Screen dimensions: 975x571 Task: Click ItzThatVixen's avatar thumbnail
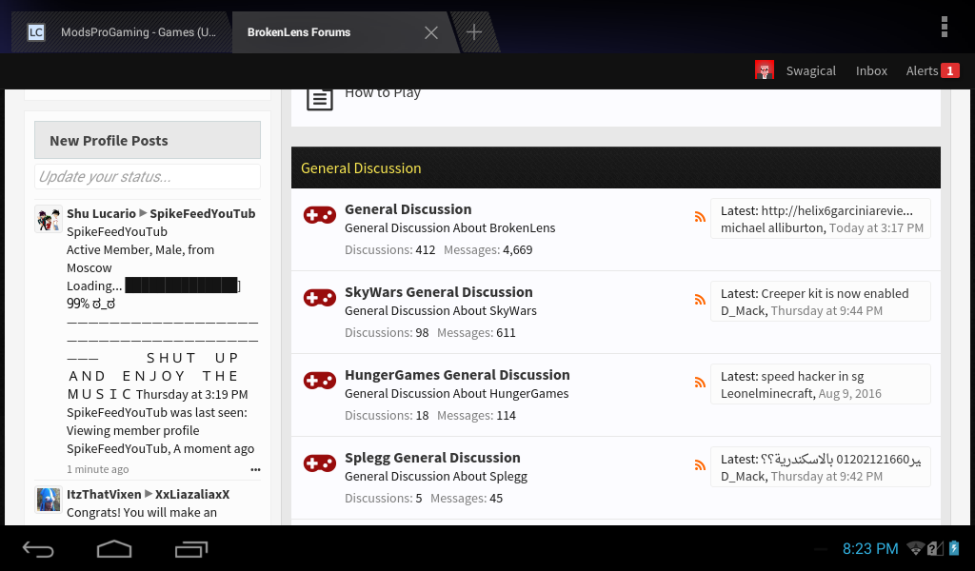48,500
